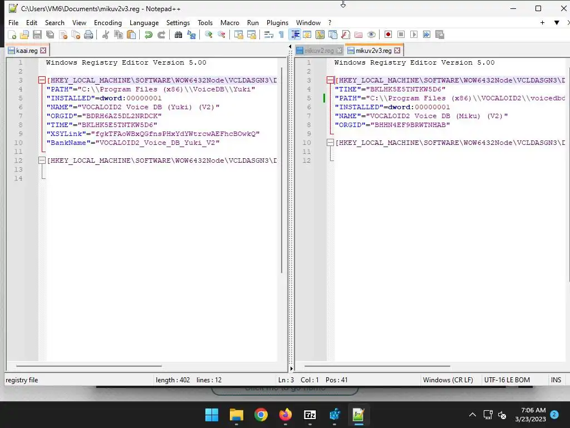Create a new document with the New icon
The height and width of the screenshot is (428, 570).
(12, 35)
